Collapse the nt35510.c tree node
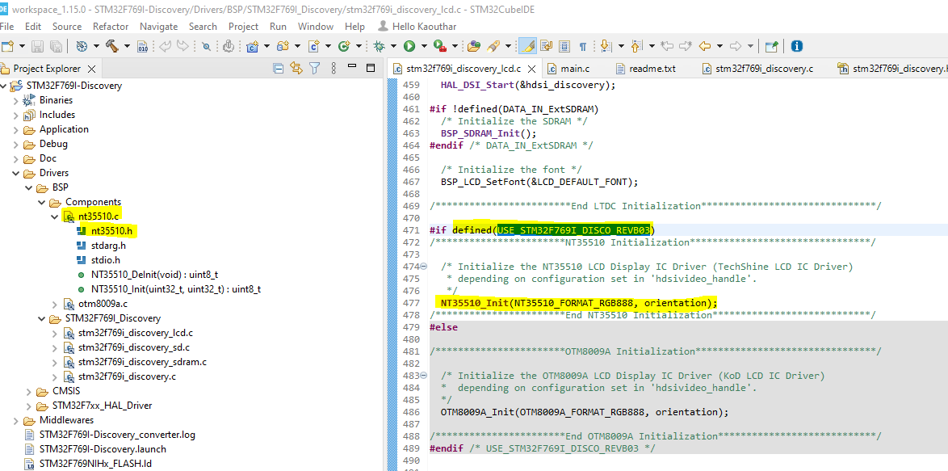This screenshot has width=948, height=471. coord(55,217)
